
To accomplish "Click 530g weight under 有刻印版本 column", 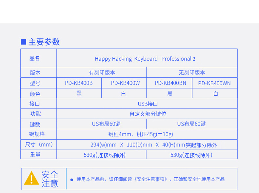I will [x=105, y=155].
